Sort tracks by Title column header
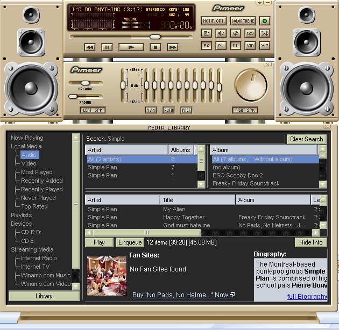The width and height of the screenshot is (339, 330). click(x=197, y=200)
